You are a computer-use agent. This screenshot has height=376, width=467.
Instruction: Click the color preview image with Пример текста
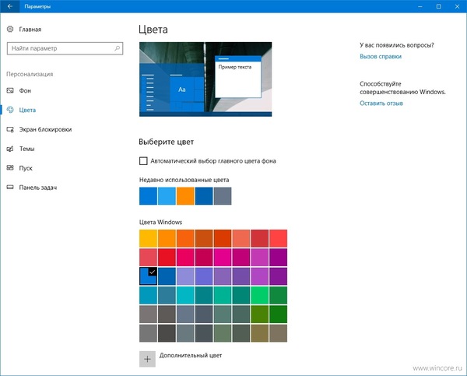205,79
